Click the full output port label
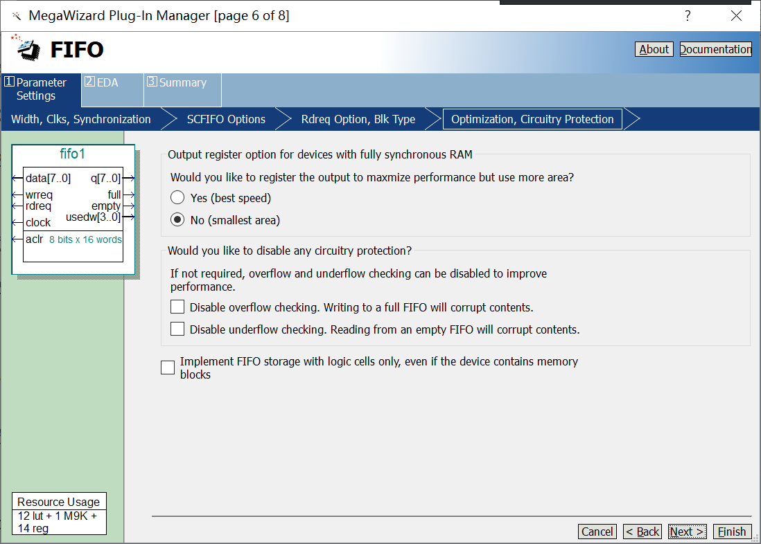This screenshot has height=544, width=761. tap(114, 194)
